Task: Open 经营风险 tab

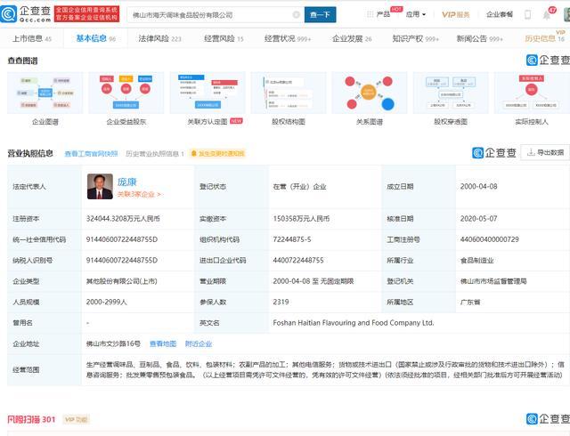Action: pos(224,38)
